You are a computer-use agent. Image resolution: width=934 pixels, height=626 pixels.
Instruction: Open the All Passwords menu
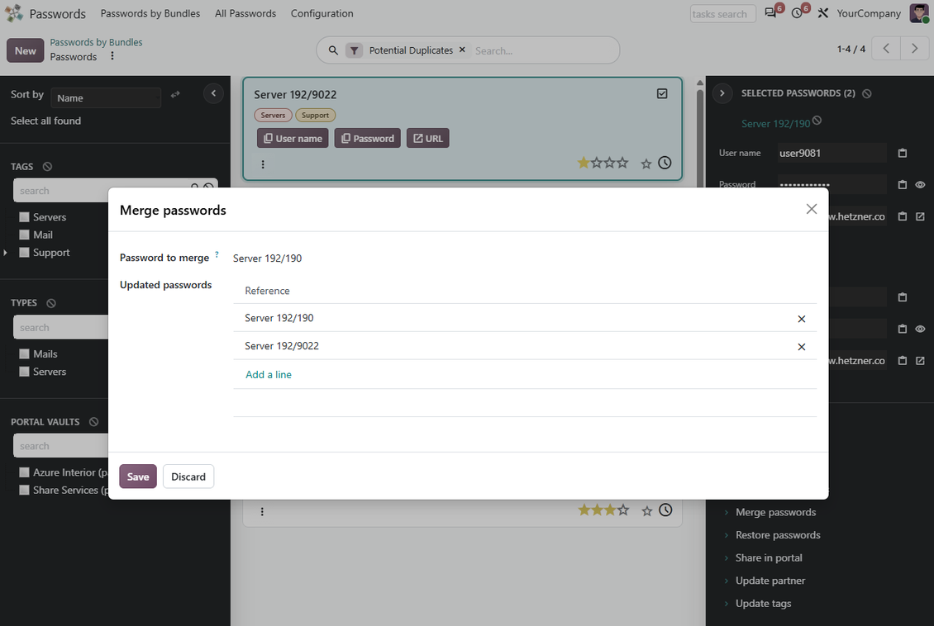[245, 13]
